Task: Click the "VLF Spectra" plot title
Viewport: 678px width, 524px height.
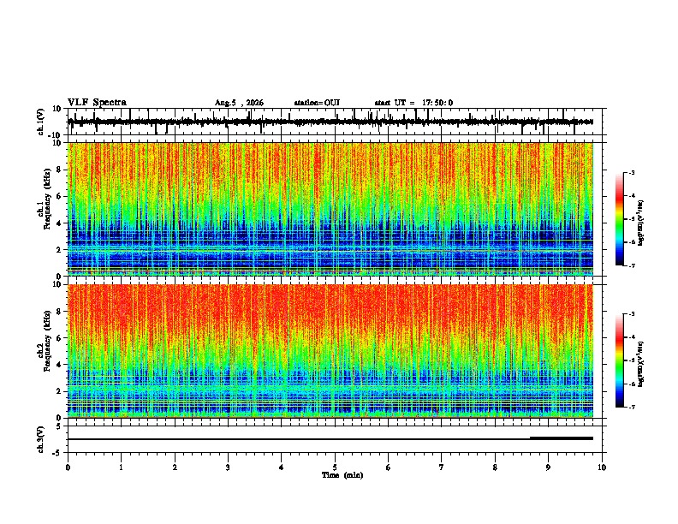Action: (97, 103)
